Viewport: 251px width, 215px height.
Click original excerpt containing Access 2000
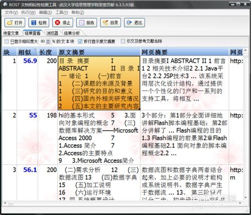(99, 138)
